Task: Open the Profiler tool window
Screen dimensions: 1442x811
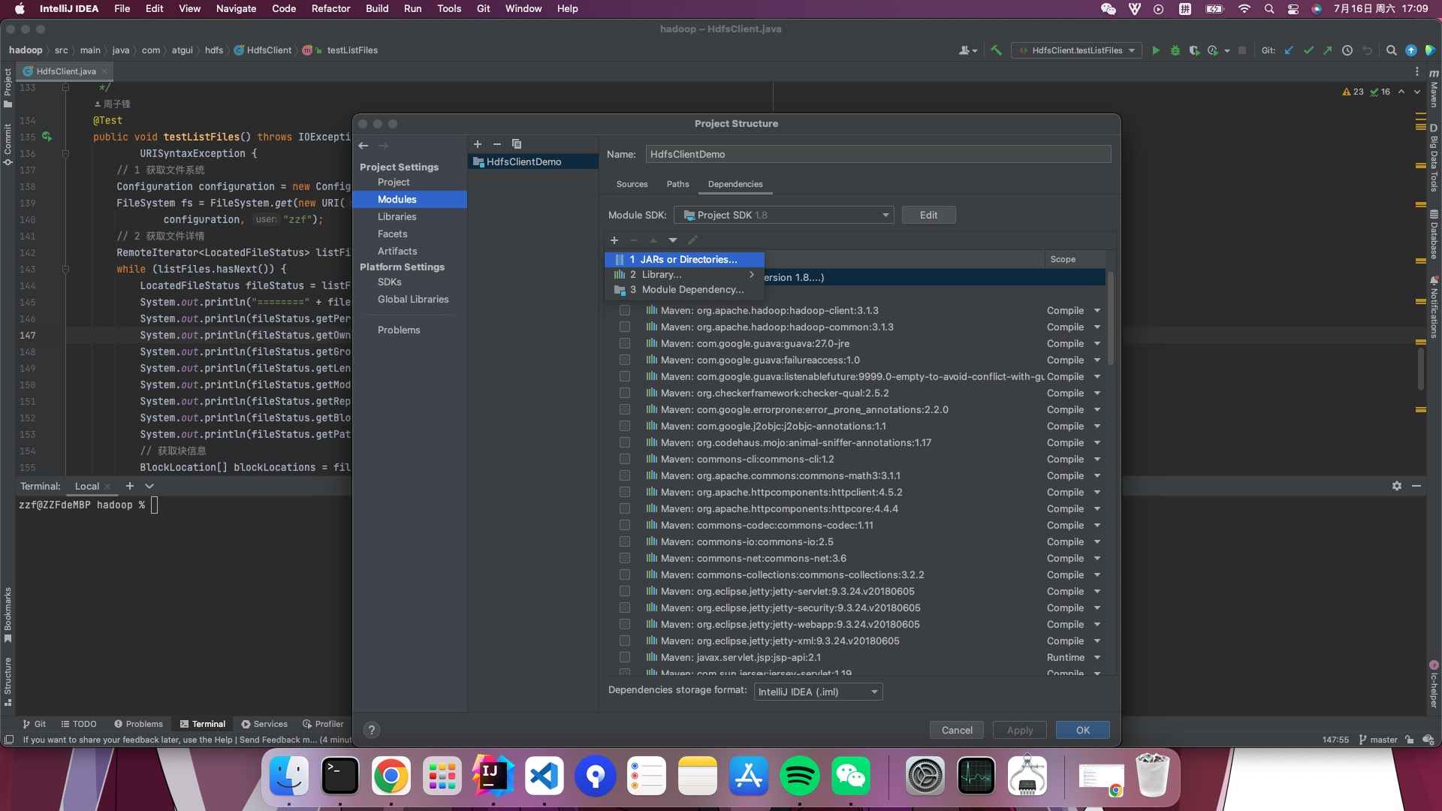Action: click(x=323, y=724)
